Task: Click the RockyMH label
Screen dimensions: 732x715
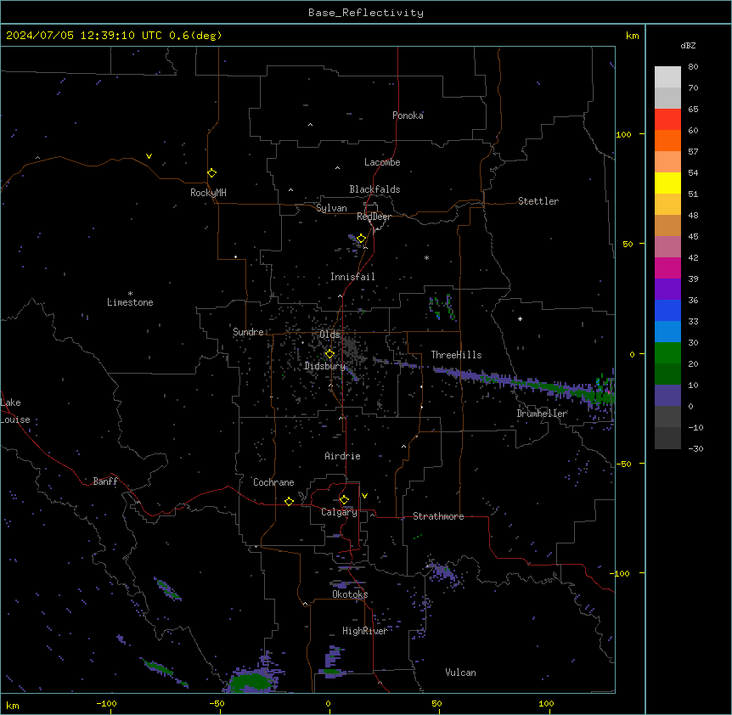Action: [208, 193]
